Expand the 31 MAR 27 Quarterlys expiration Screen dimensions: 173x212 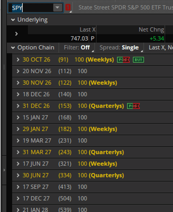click(x=18, y=152)
